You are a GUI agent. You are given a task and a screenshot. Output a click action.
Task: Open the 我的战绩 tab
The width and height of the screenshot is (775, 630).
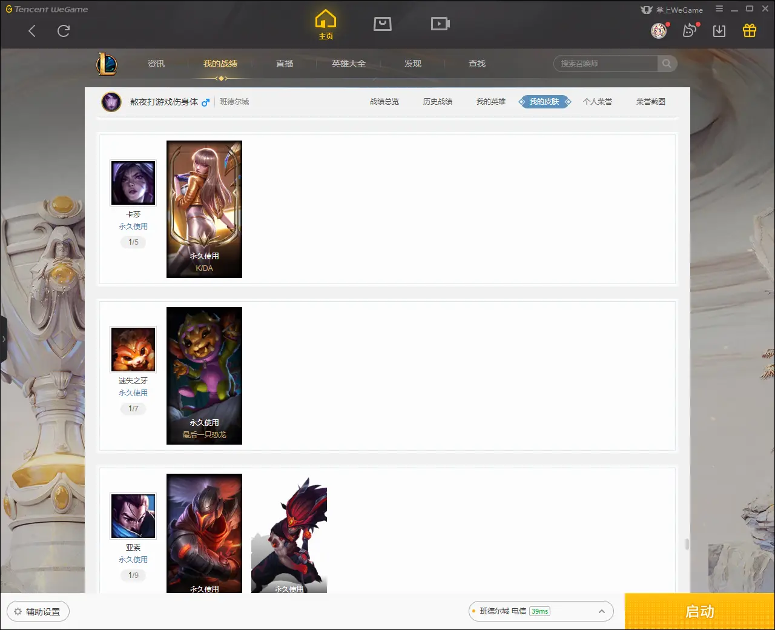click(x=220, y=64)
